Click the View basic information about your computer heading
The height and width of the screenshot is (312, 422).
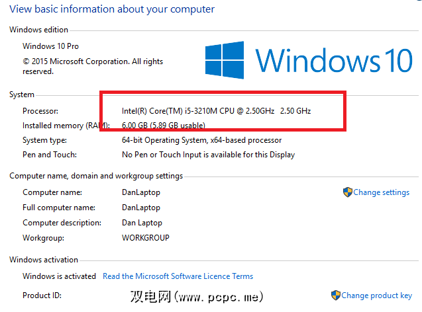(112, 9)
